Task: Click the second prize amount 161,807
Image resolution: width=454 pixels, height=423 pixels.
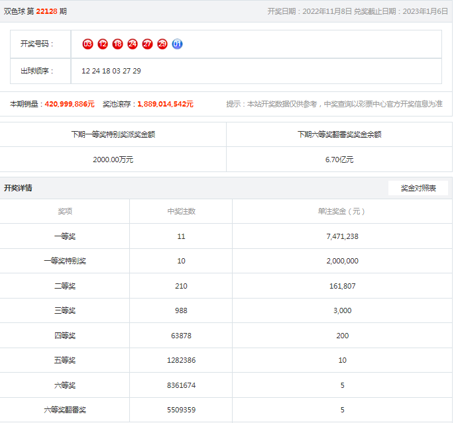Action: click(342, 286)
